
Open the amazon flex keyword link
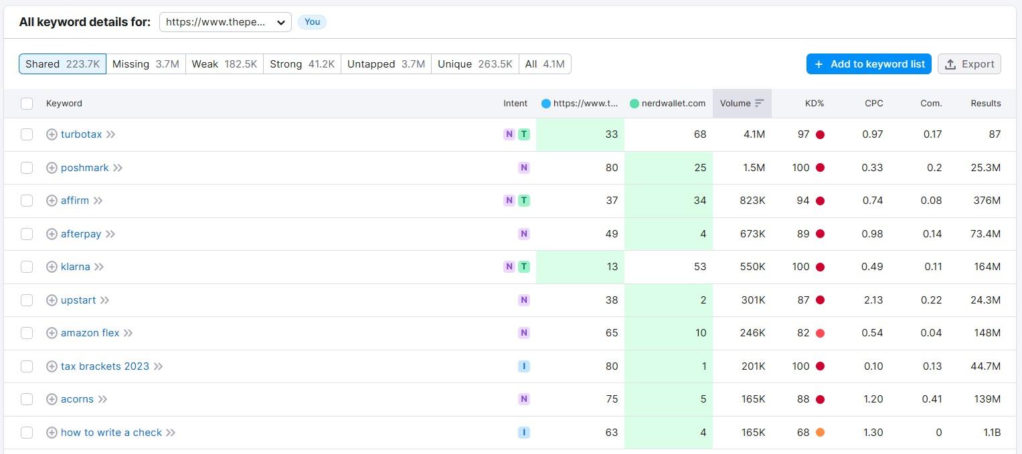tap(90, 333)
